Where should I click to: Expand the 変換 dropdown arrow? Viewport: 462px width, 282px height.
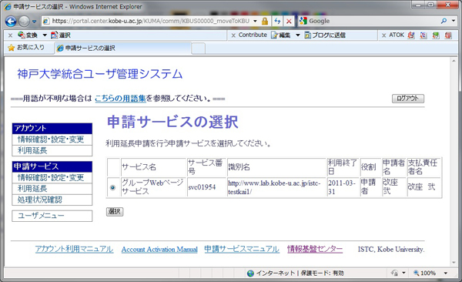[45, 35]
